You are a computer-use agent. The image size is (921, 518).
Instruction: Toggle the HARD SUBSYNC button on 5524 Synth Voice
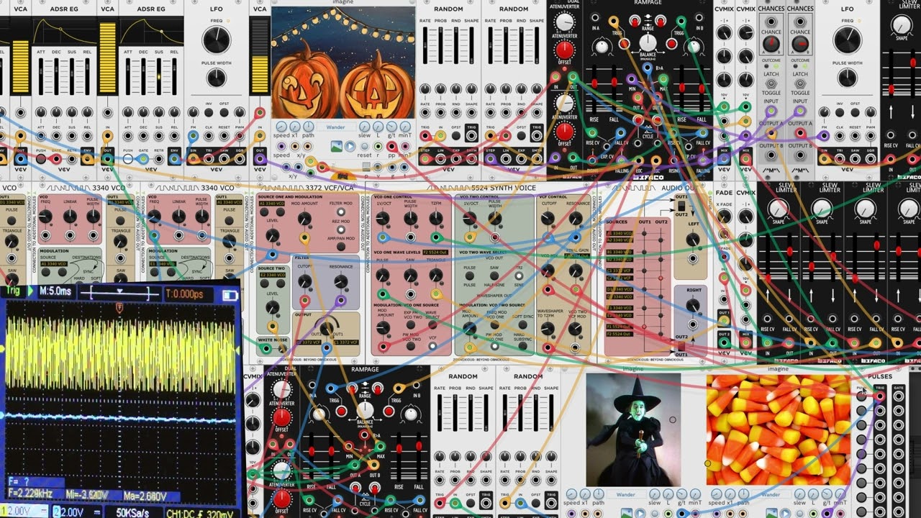[x=523, y=346]
